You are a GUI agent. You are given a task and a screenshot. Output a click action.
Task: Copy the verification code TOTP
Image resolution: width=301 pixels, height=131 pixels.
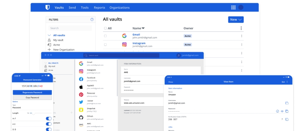[287, 119]
